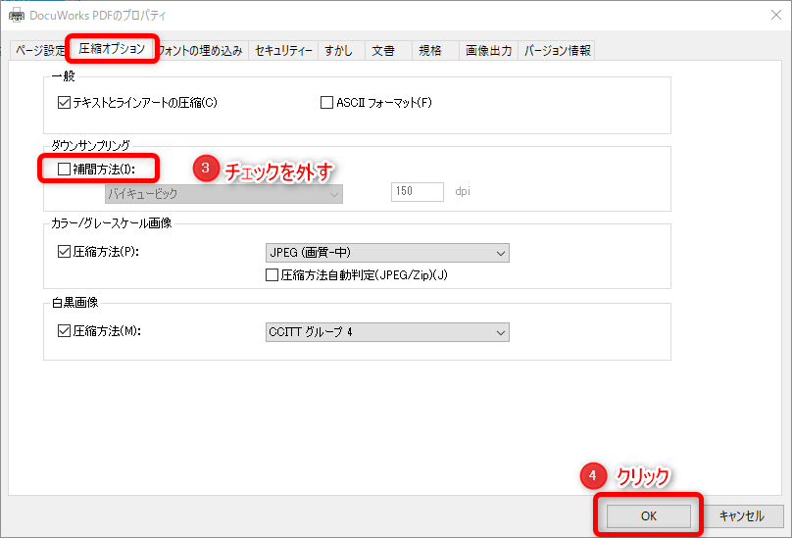Screen dimensions: 792x538
Task: Open the フォントの埋め込み tab
Action: tap(201, 50)
